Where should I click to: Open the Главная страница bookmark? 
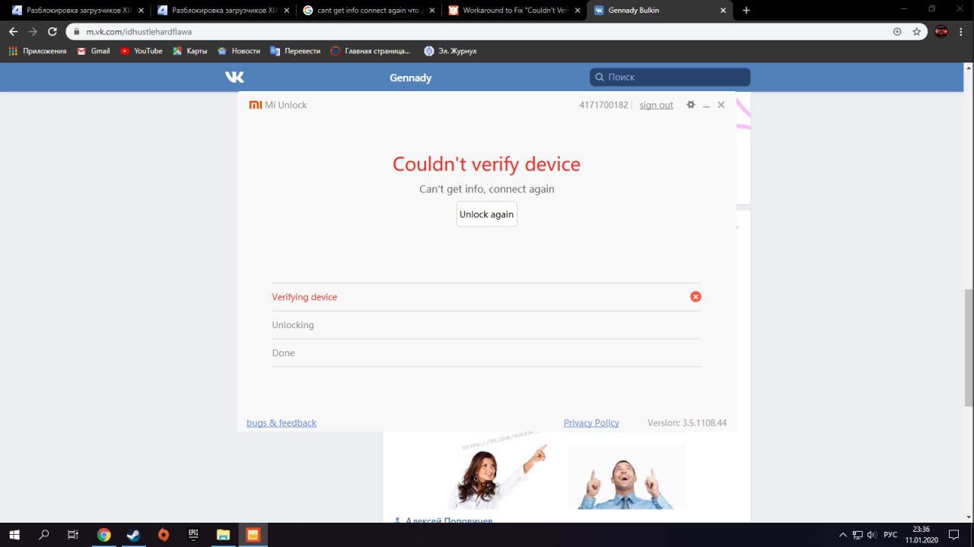(x=371, y=51)
